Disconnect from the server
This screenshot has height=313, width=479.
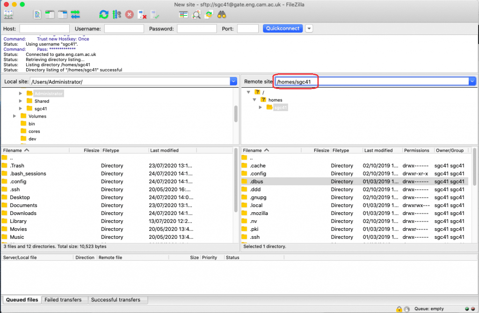[x=143, y=14]
